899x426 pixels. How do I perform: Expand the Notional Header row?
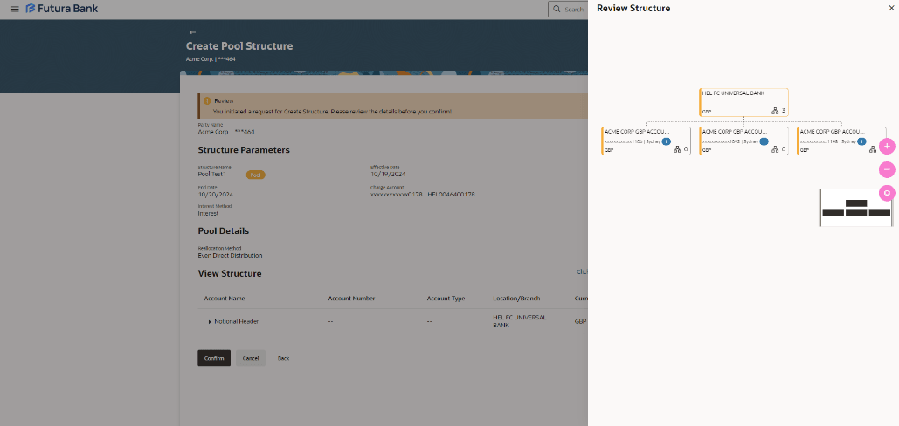pos(210,322)
